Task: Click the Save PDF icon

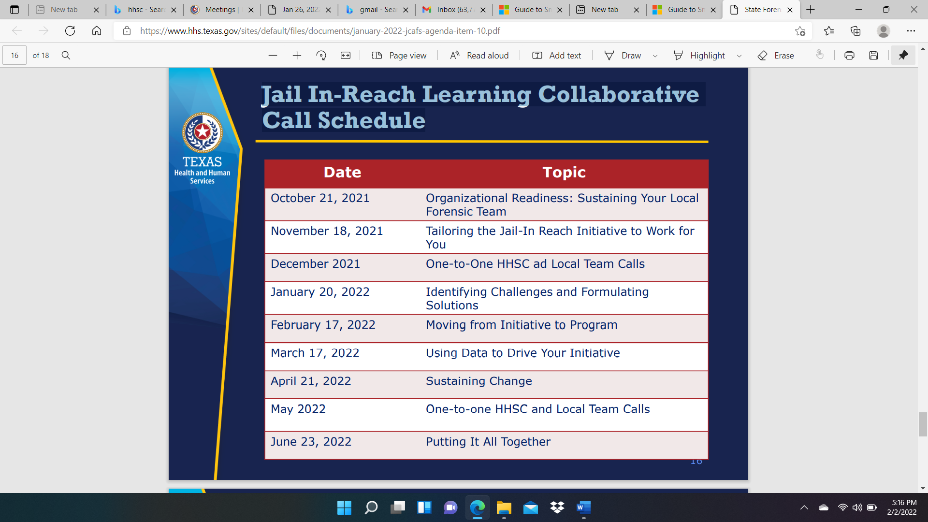Action: 873,56
